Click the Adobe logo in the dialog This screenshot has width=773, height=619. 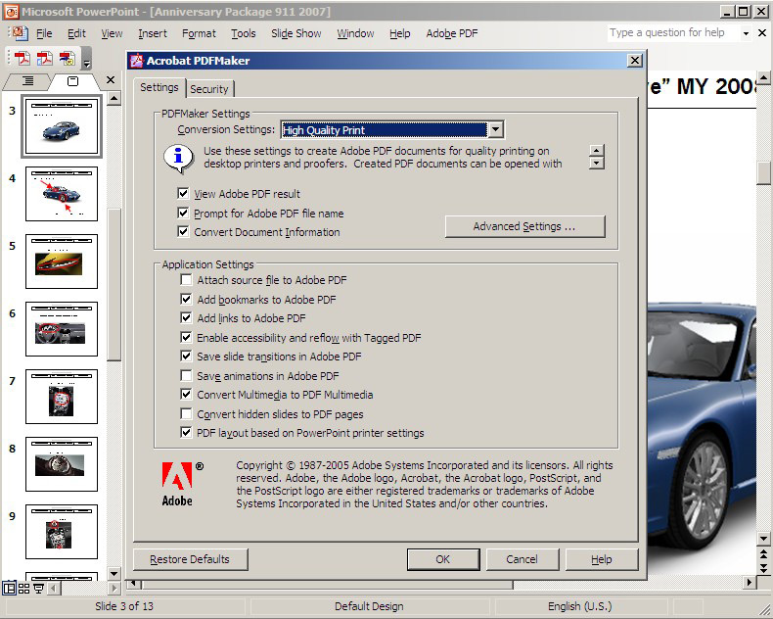177,484
